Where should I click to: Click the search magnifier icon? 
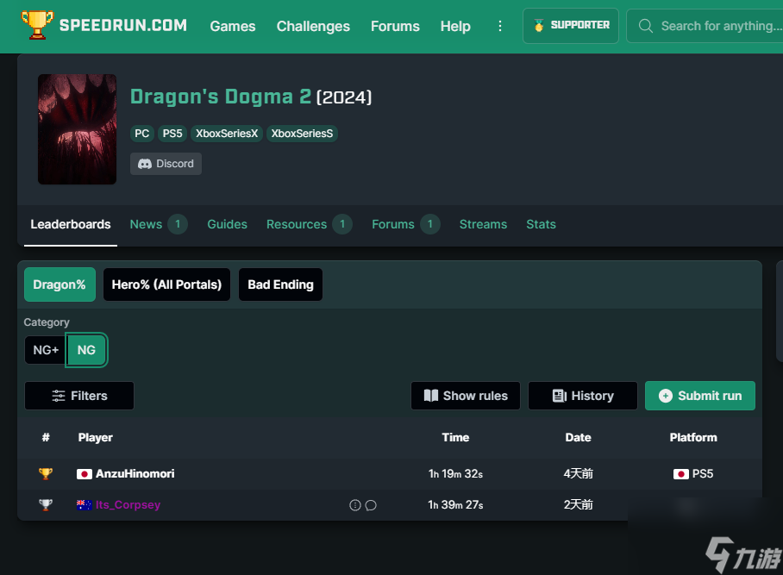click(x=645, y=26)
